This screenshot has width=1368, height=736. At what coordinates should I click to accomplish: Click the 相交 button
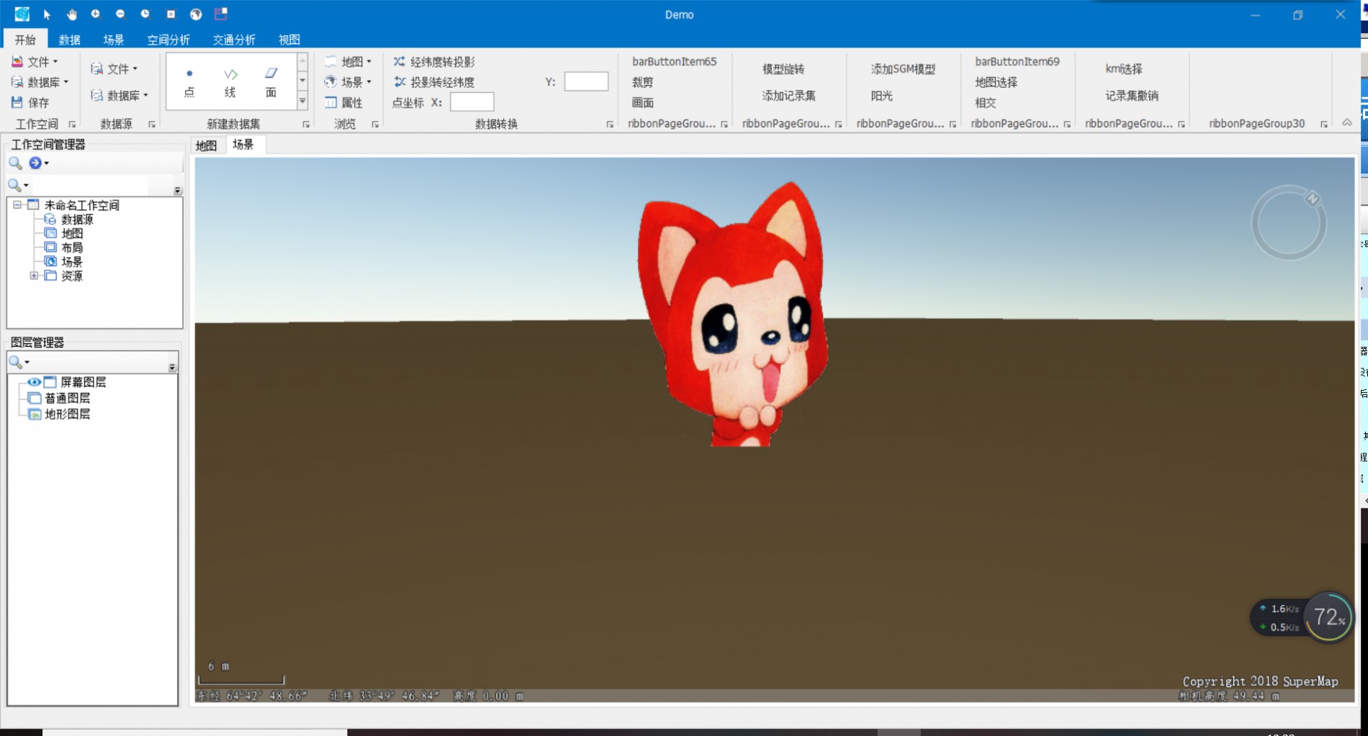(986, 103)
